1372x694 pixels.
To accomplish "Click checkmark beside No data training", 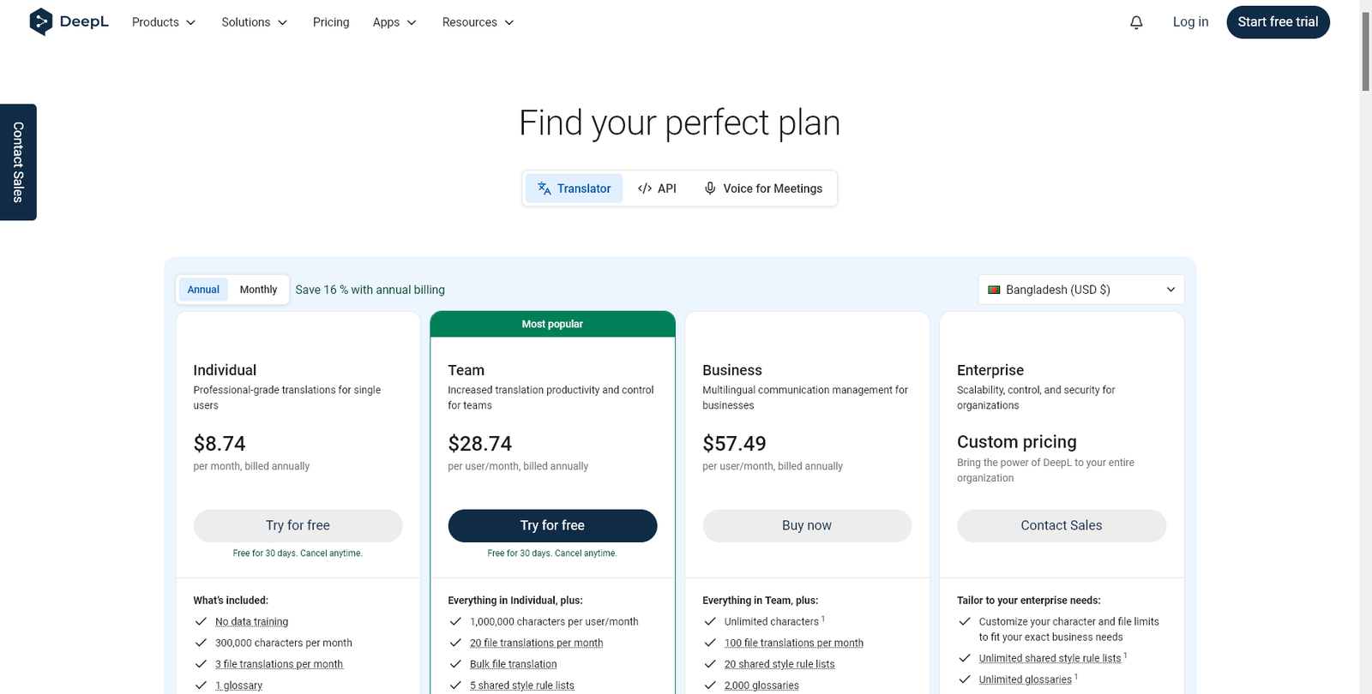I will pyautogui.click(x=201, y=621).
